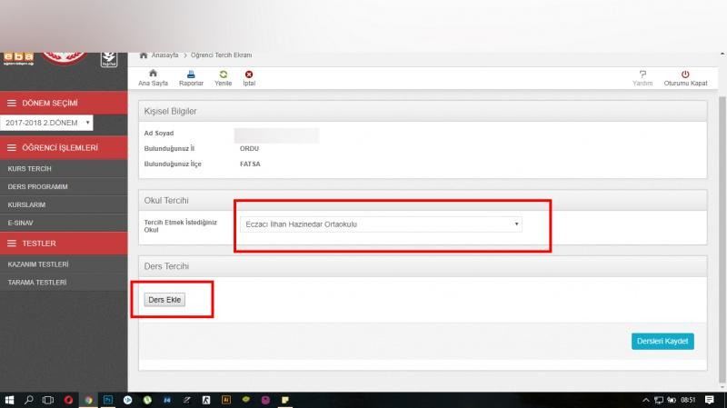
Task: Go to KURSLARIM in sidebar
Action: [26, 204]
